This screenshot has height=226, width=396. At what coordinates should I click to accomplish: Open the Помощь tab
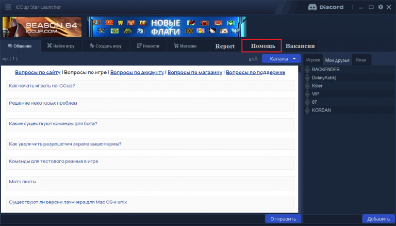coord(261,46)
